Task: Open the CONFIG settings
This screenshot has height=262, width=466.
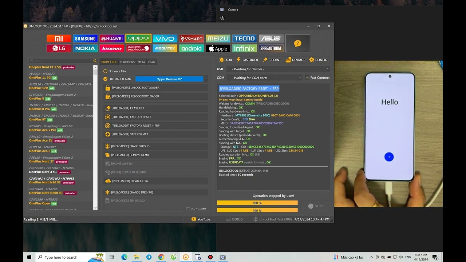Action: pyautogui.click(x=318, y=60)
